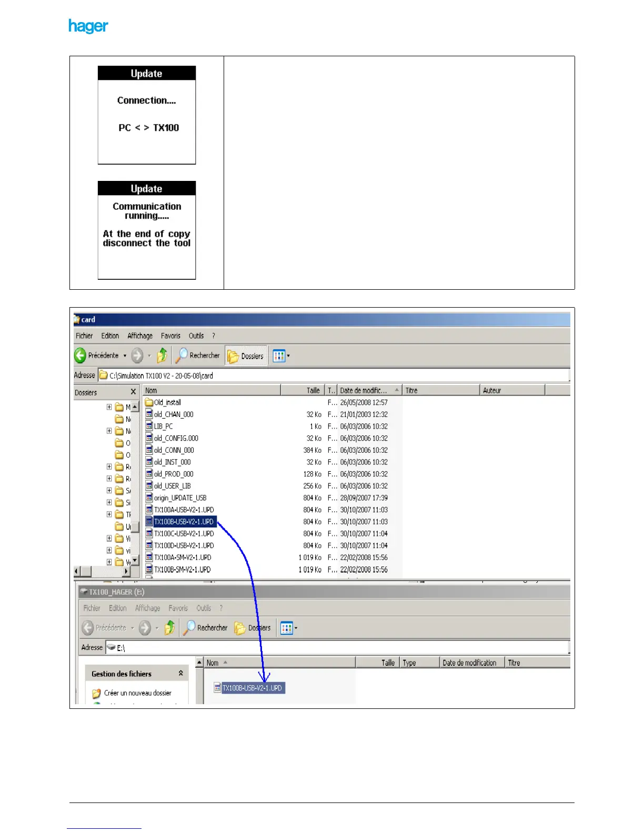Open the view mode dropdown arrow in TX100_HAGER window
This screenshot has height=833, width=644.
(x=296, y=628)
